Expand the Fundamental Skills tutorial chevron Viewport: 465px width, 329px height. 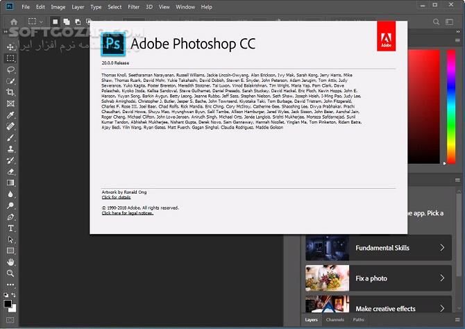(x=442, y=247)
